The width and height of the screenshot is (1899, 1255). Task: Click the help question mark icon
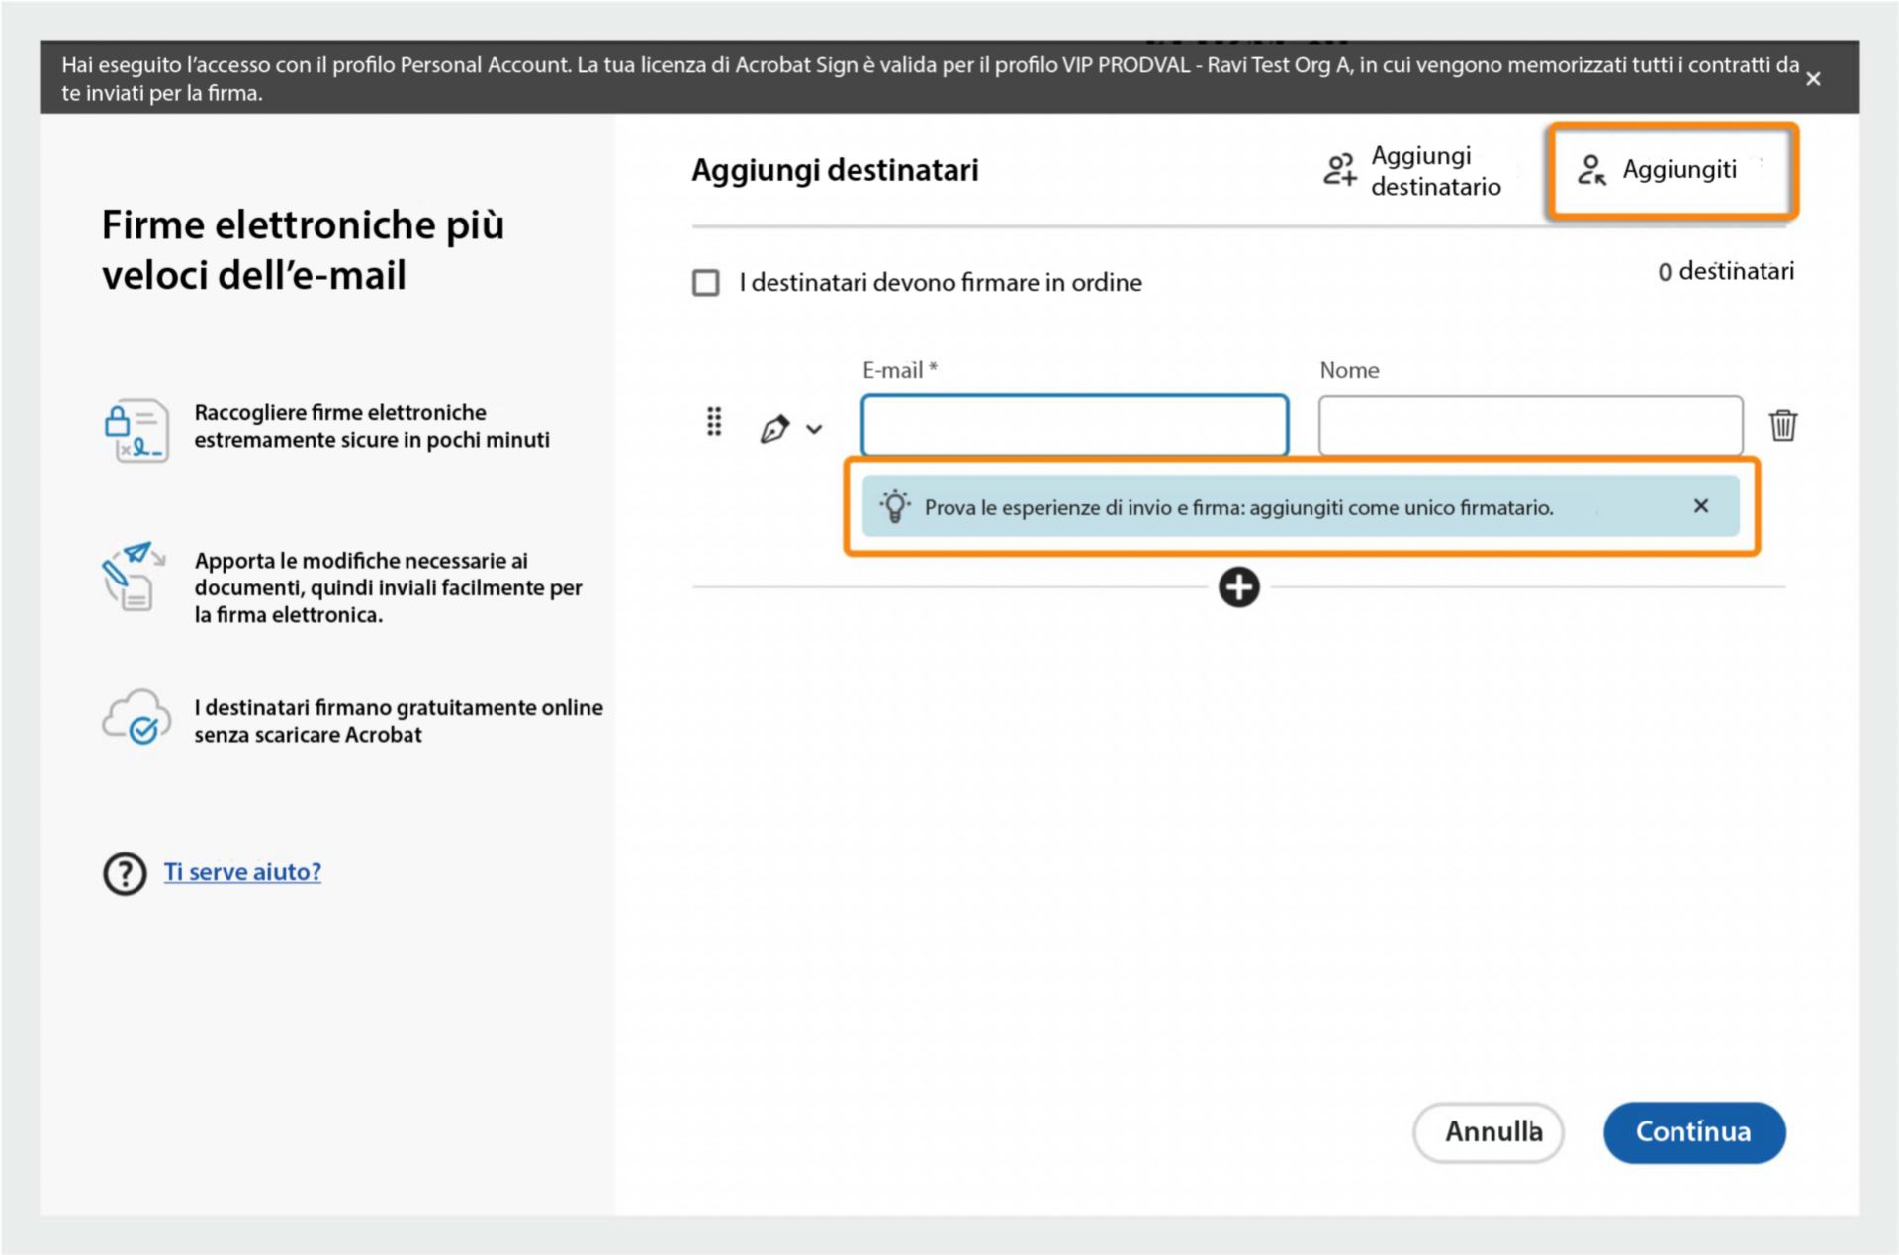[125, 873]
